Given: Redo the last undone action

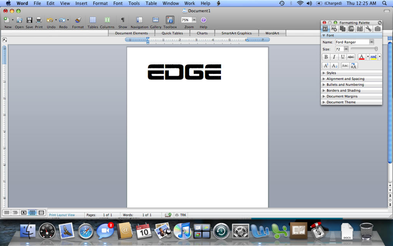Looking at the screenshot, I should 62,20.
